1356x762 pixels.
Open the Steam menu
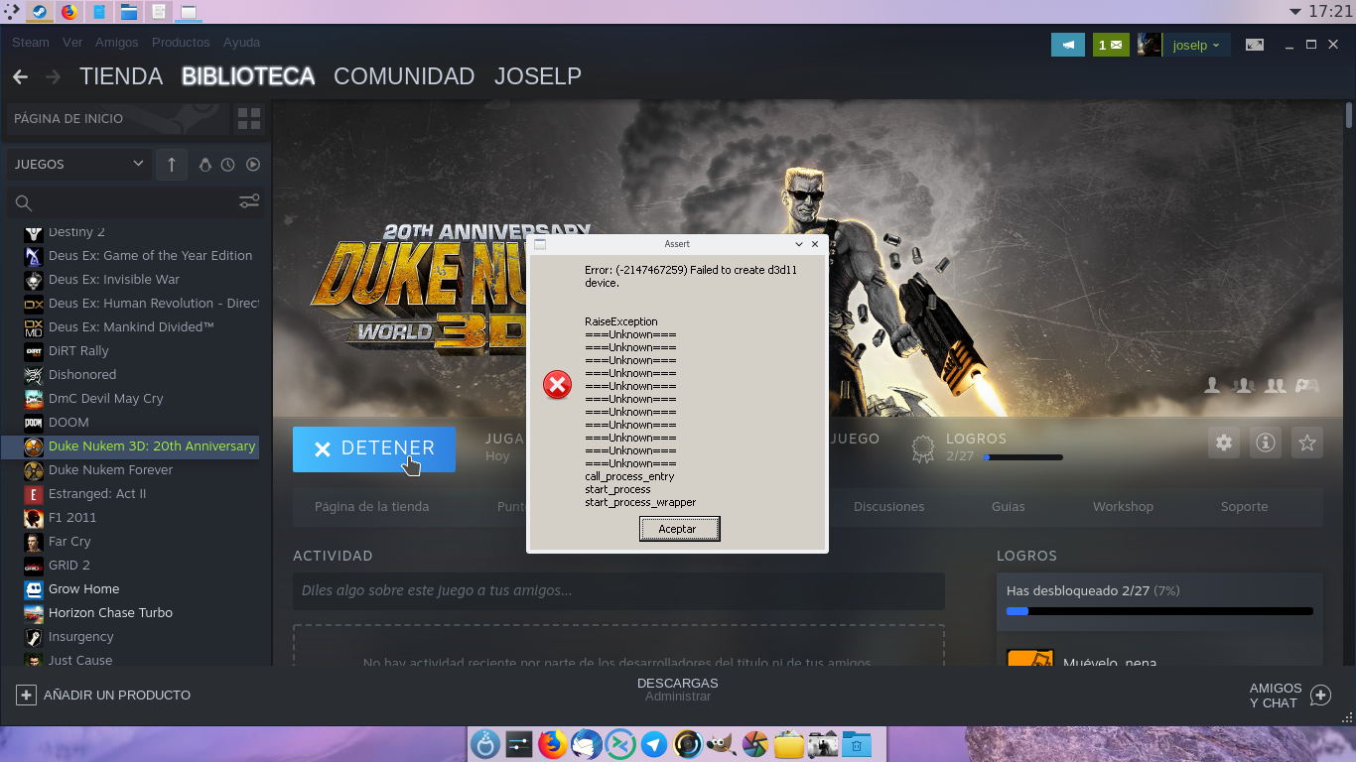pos(31,43)
